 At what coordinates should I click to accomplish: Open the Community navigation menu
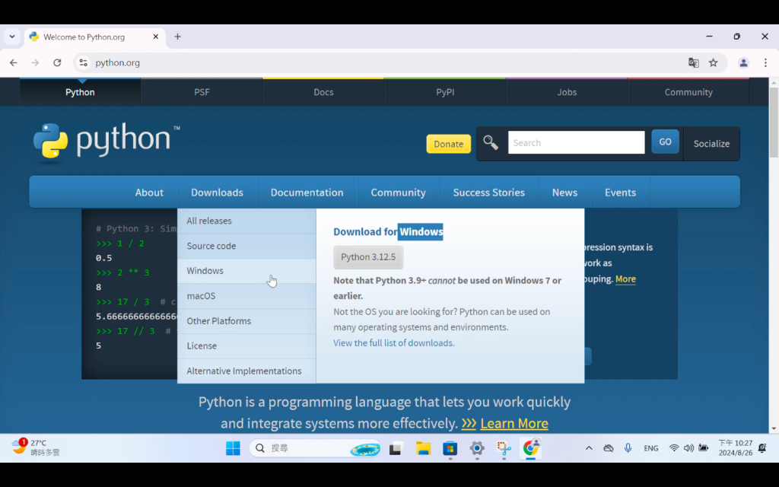click(x=398, y=193)
